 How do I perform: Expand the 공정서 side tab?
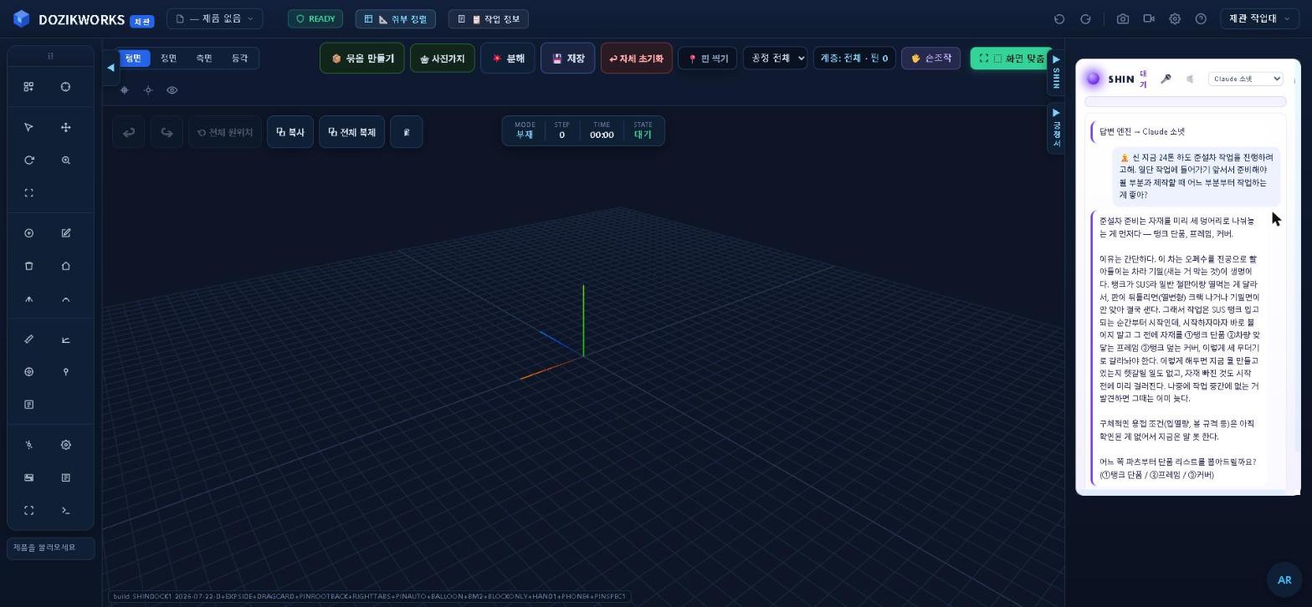pos(1056,128)
